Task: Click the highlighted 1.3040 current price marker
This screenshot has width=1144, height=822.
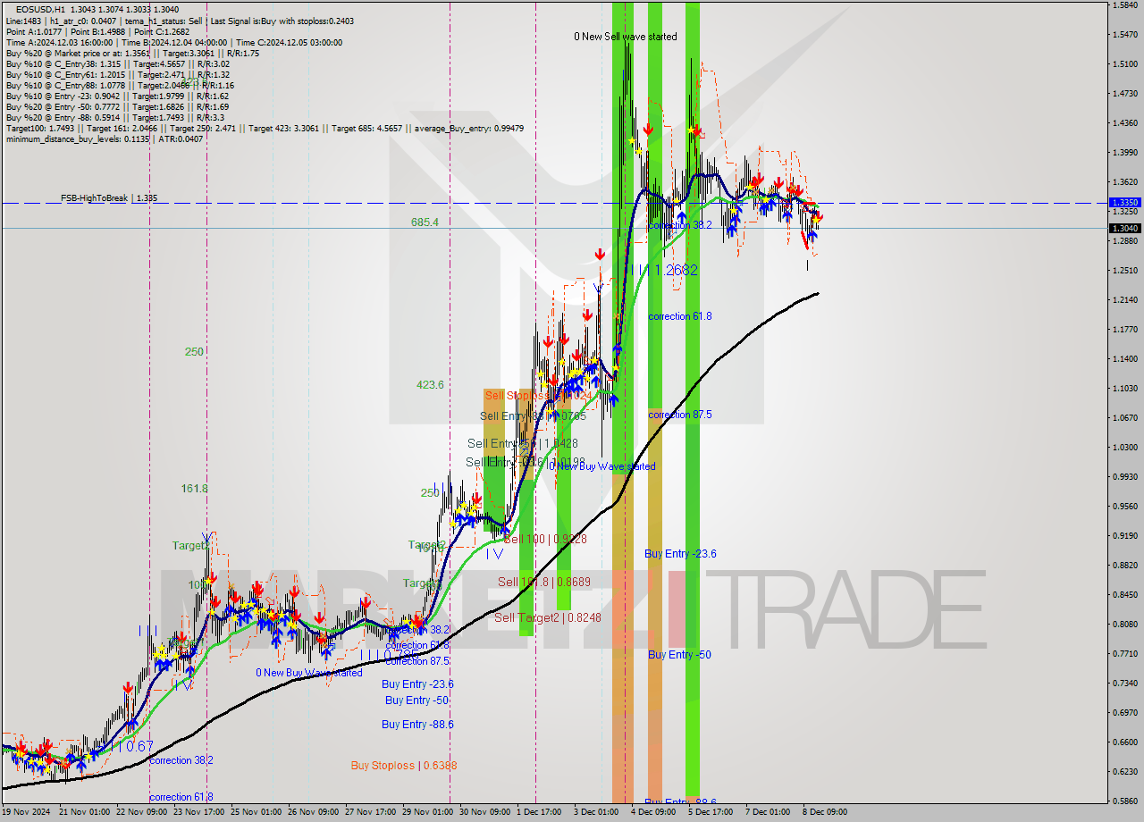Action: click(1124, 228)
